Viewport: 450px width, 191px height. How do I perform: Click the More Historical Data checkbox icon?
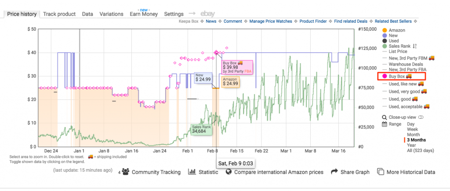[381, 172]
